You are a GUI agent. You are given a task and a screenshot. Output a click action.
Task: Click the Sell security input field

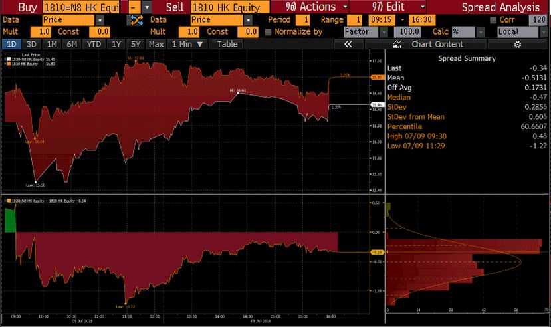click(x=230, y=7)
